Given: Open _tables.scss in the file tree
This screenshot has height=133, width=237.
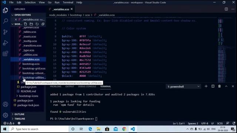Looking at the screenshot, I should coord(30,32).
